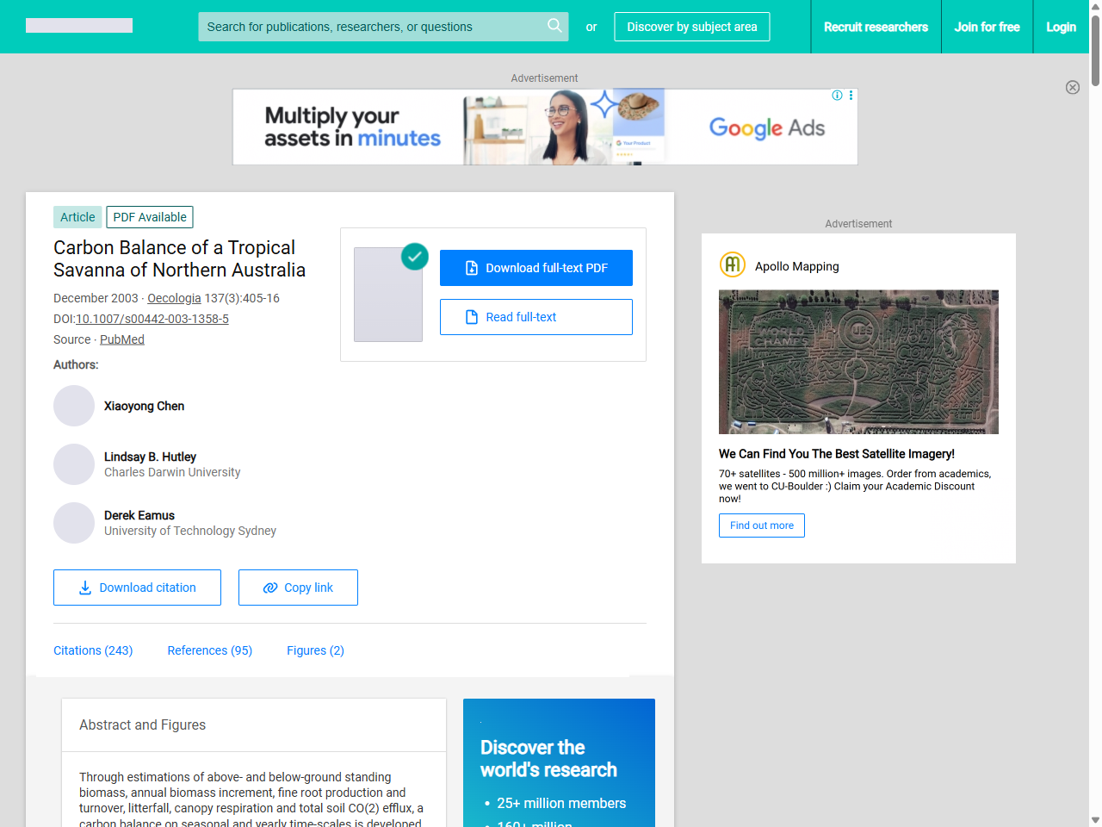Viewport: 1102px width, 827px height.
Task: Click scrollbar down arrow
Action: [x=1095, y=820]
